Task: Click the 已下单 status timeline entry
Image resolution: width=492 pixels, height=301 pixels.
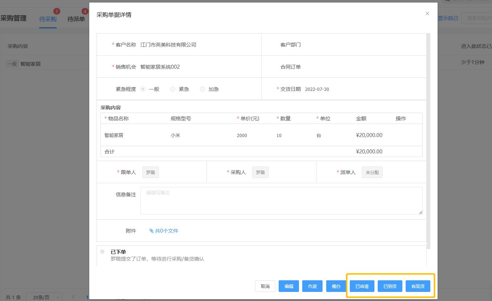Action: click(x=118, y=252)
